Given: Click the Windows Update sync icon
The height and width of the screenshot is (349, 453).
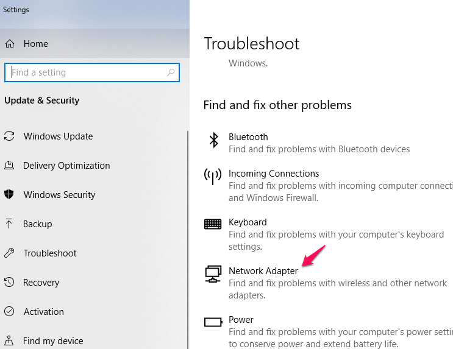Looking at the screenshot, I should click(x=9, y=136).
